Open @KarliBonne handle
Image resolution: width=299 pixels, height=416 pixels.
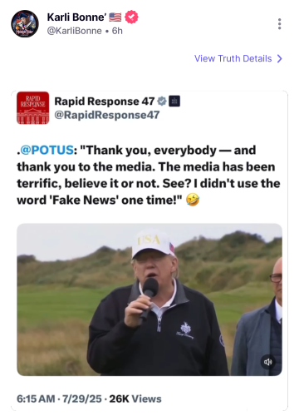(75, 31)
